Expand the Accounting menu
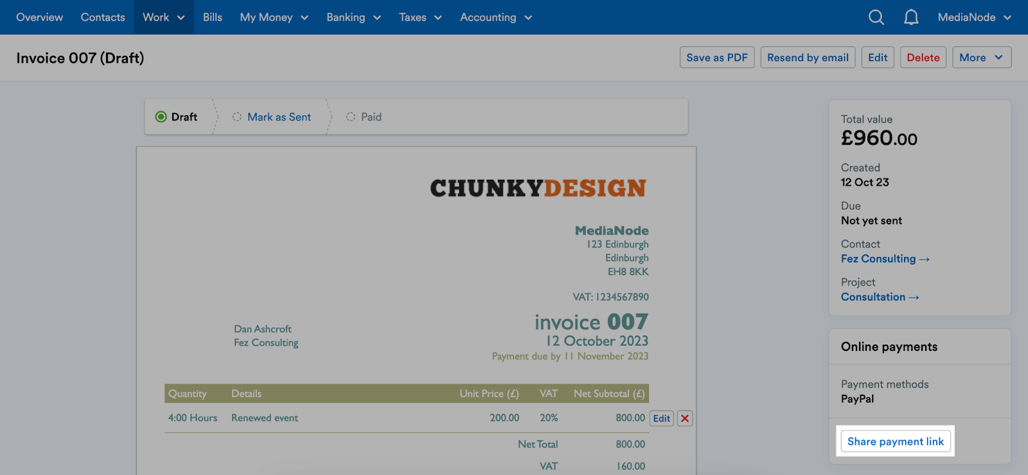 click(496, 17)
